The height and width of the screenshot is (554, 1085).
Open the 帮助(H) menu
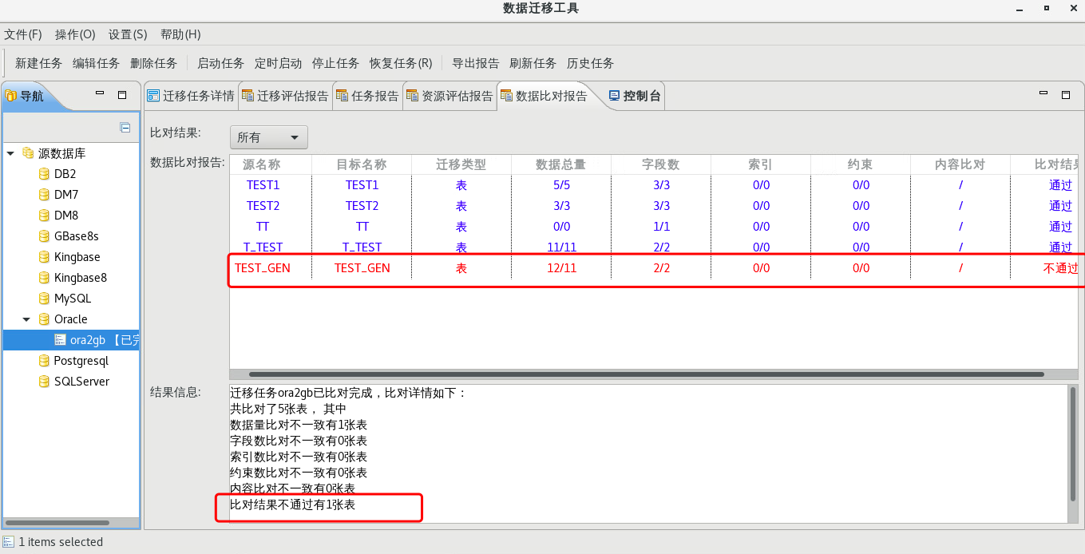point(180,34)
